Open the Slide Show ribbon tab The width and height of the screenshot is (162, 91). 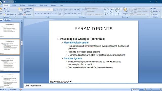(x=44, y=5)
